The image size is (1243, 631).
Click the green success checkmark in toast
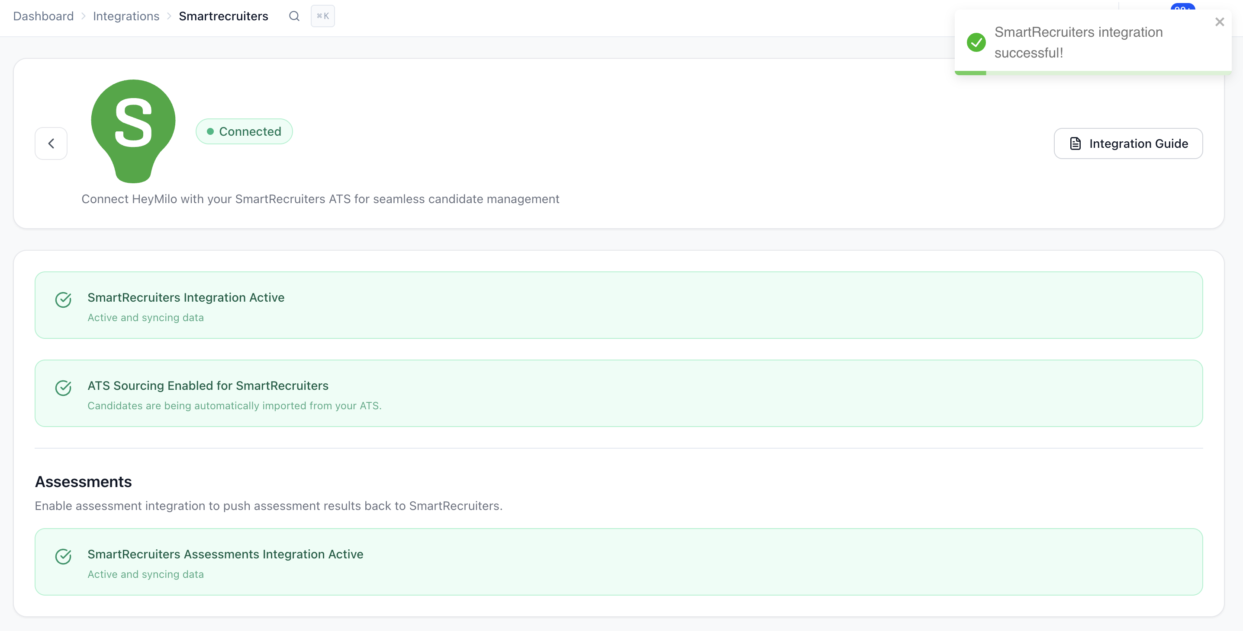[x=976, y=42]
